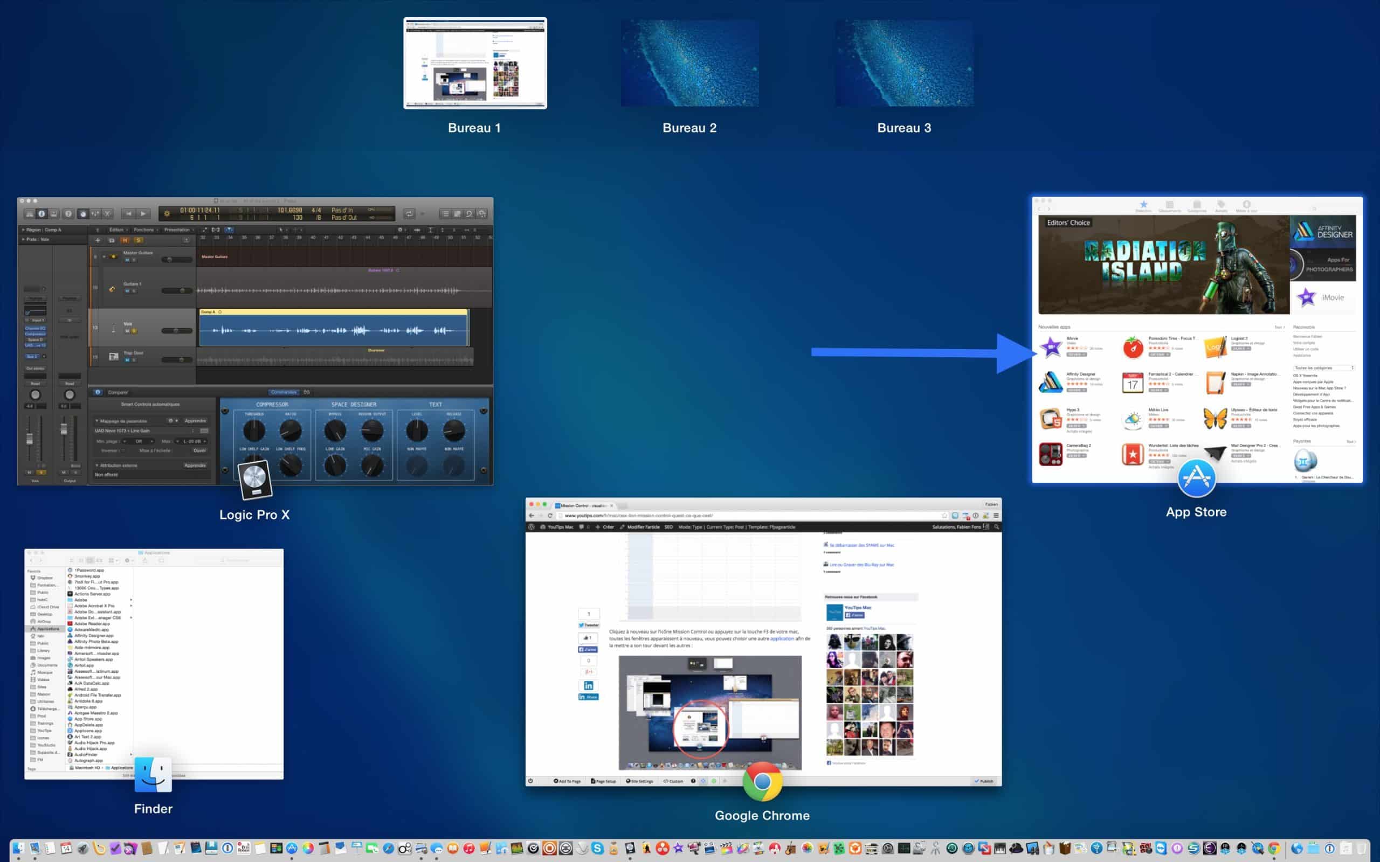Expand the Région : Comp A disclosure triangle
Viewport: 1380px width, 862px height.
pyautogui.click(x=23, y=230)
